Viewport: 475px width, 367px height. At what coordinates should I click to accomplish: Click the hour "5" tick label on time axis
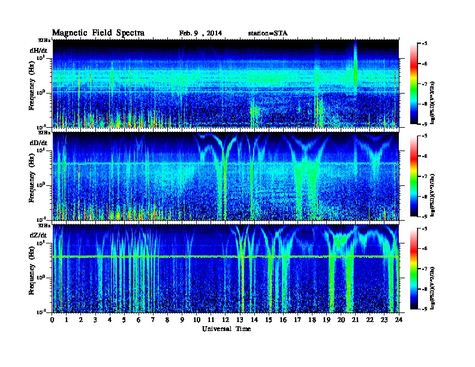(x=125, y=320)
